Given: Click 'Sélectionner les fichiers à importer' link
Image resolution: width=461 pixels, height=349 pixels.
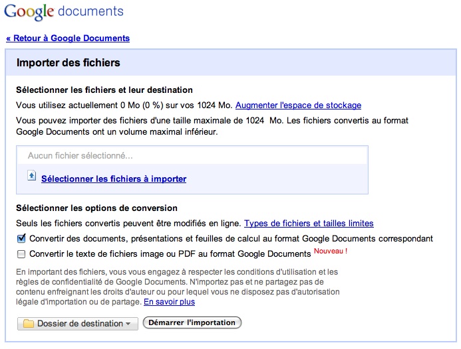Looking at the screenshot, I should 114,179.
